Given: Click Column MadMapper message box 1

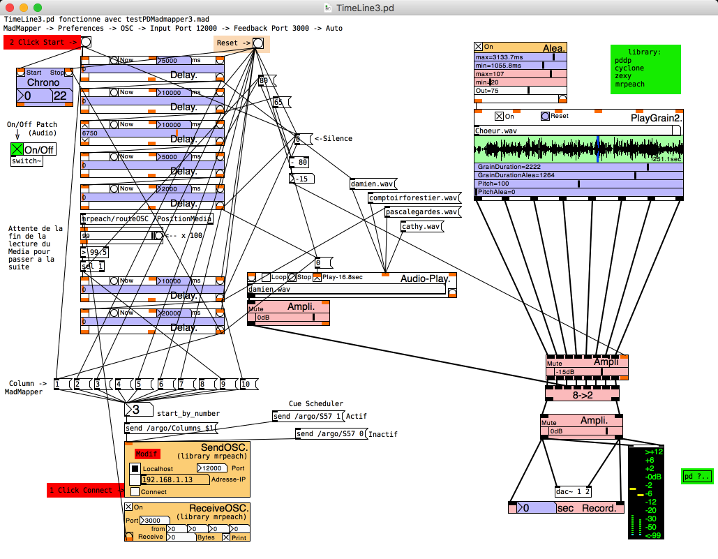Looking at the screenshot, I should (x=62, y=384).
